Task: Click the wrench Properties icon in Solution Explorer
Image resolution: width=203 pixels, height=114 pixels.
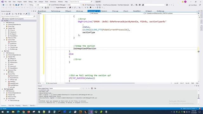Action: pos(26,14)
